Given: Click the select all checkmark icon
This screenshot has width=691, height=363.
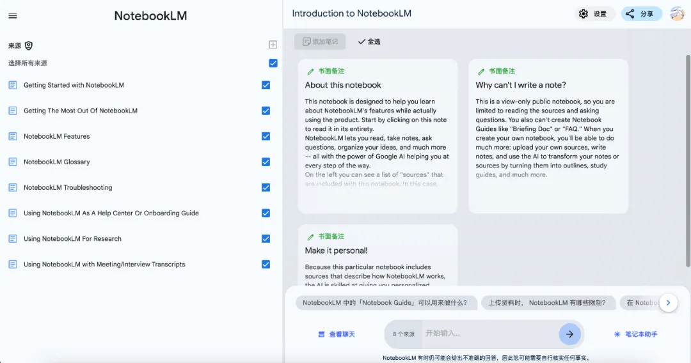Looking at the screenshot, I should coord(361,42).
